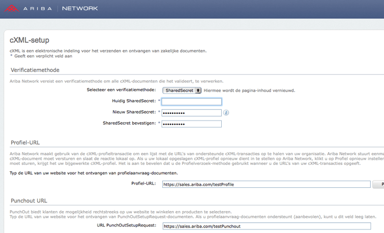384x233 pixels.
Task: Click the URL PunchOutSetupRequest field
Action: point(267,226)
